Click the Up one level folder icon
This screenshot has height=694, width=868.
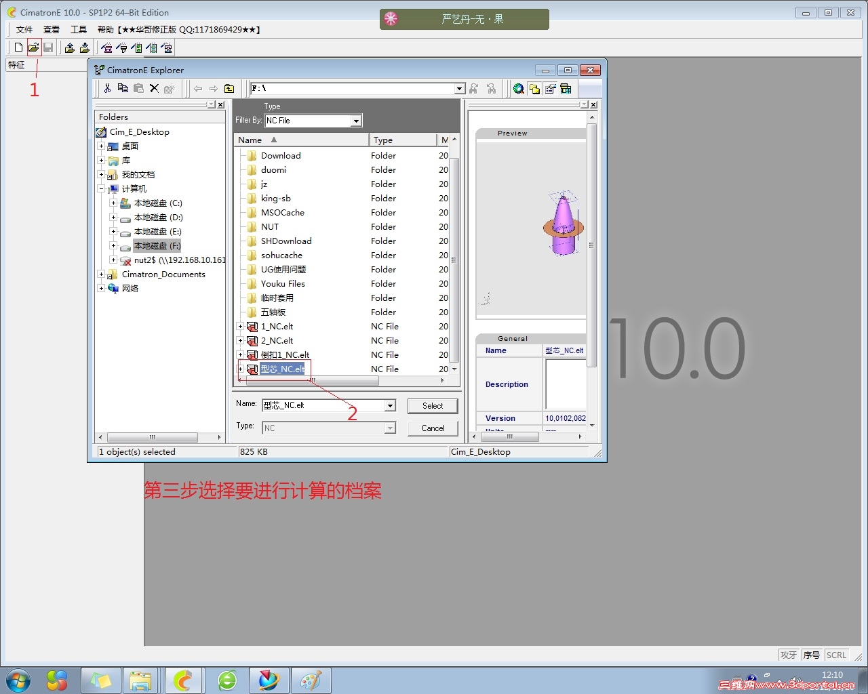click(x=229, y=88)
